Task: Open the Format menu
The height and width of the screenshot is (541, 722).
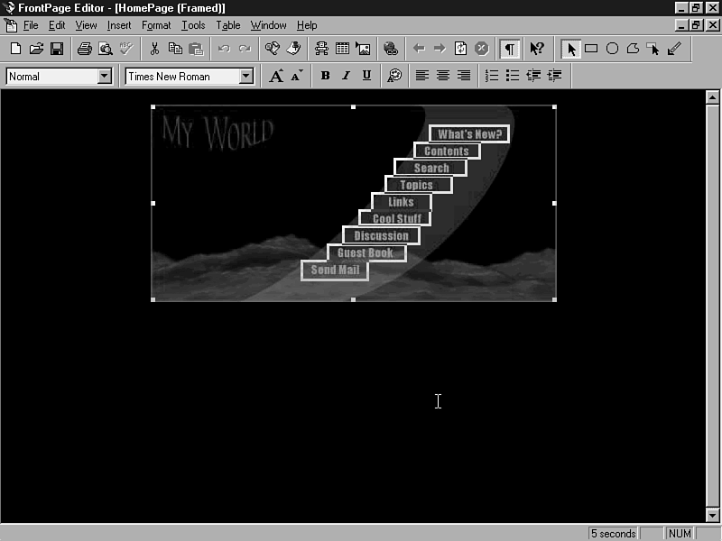Action: point(156,25)
